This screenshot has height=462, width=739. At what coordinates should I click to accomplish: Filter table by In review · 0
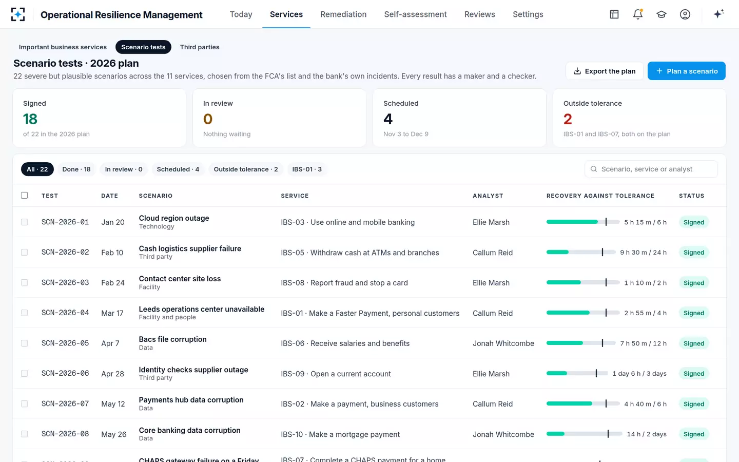124,169
